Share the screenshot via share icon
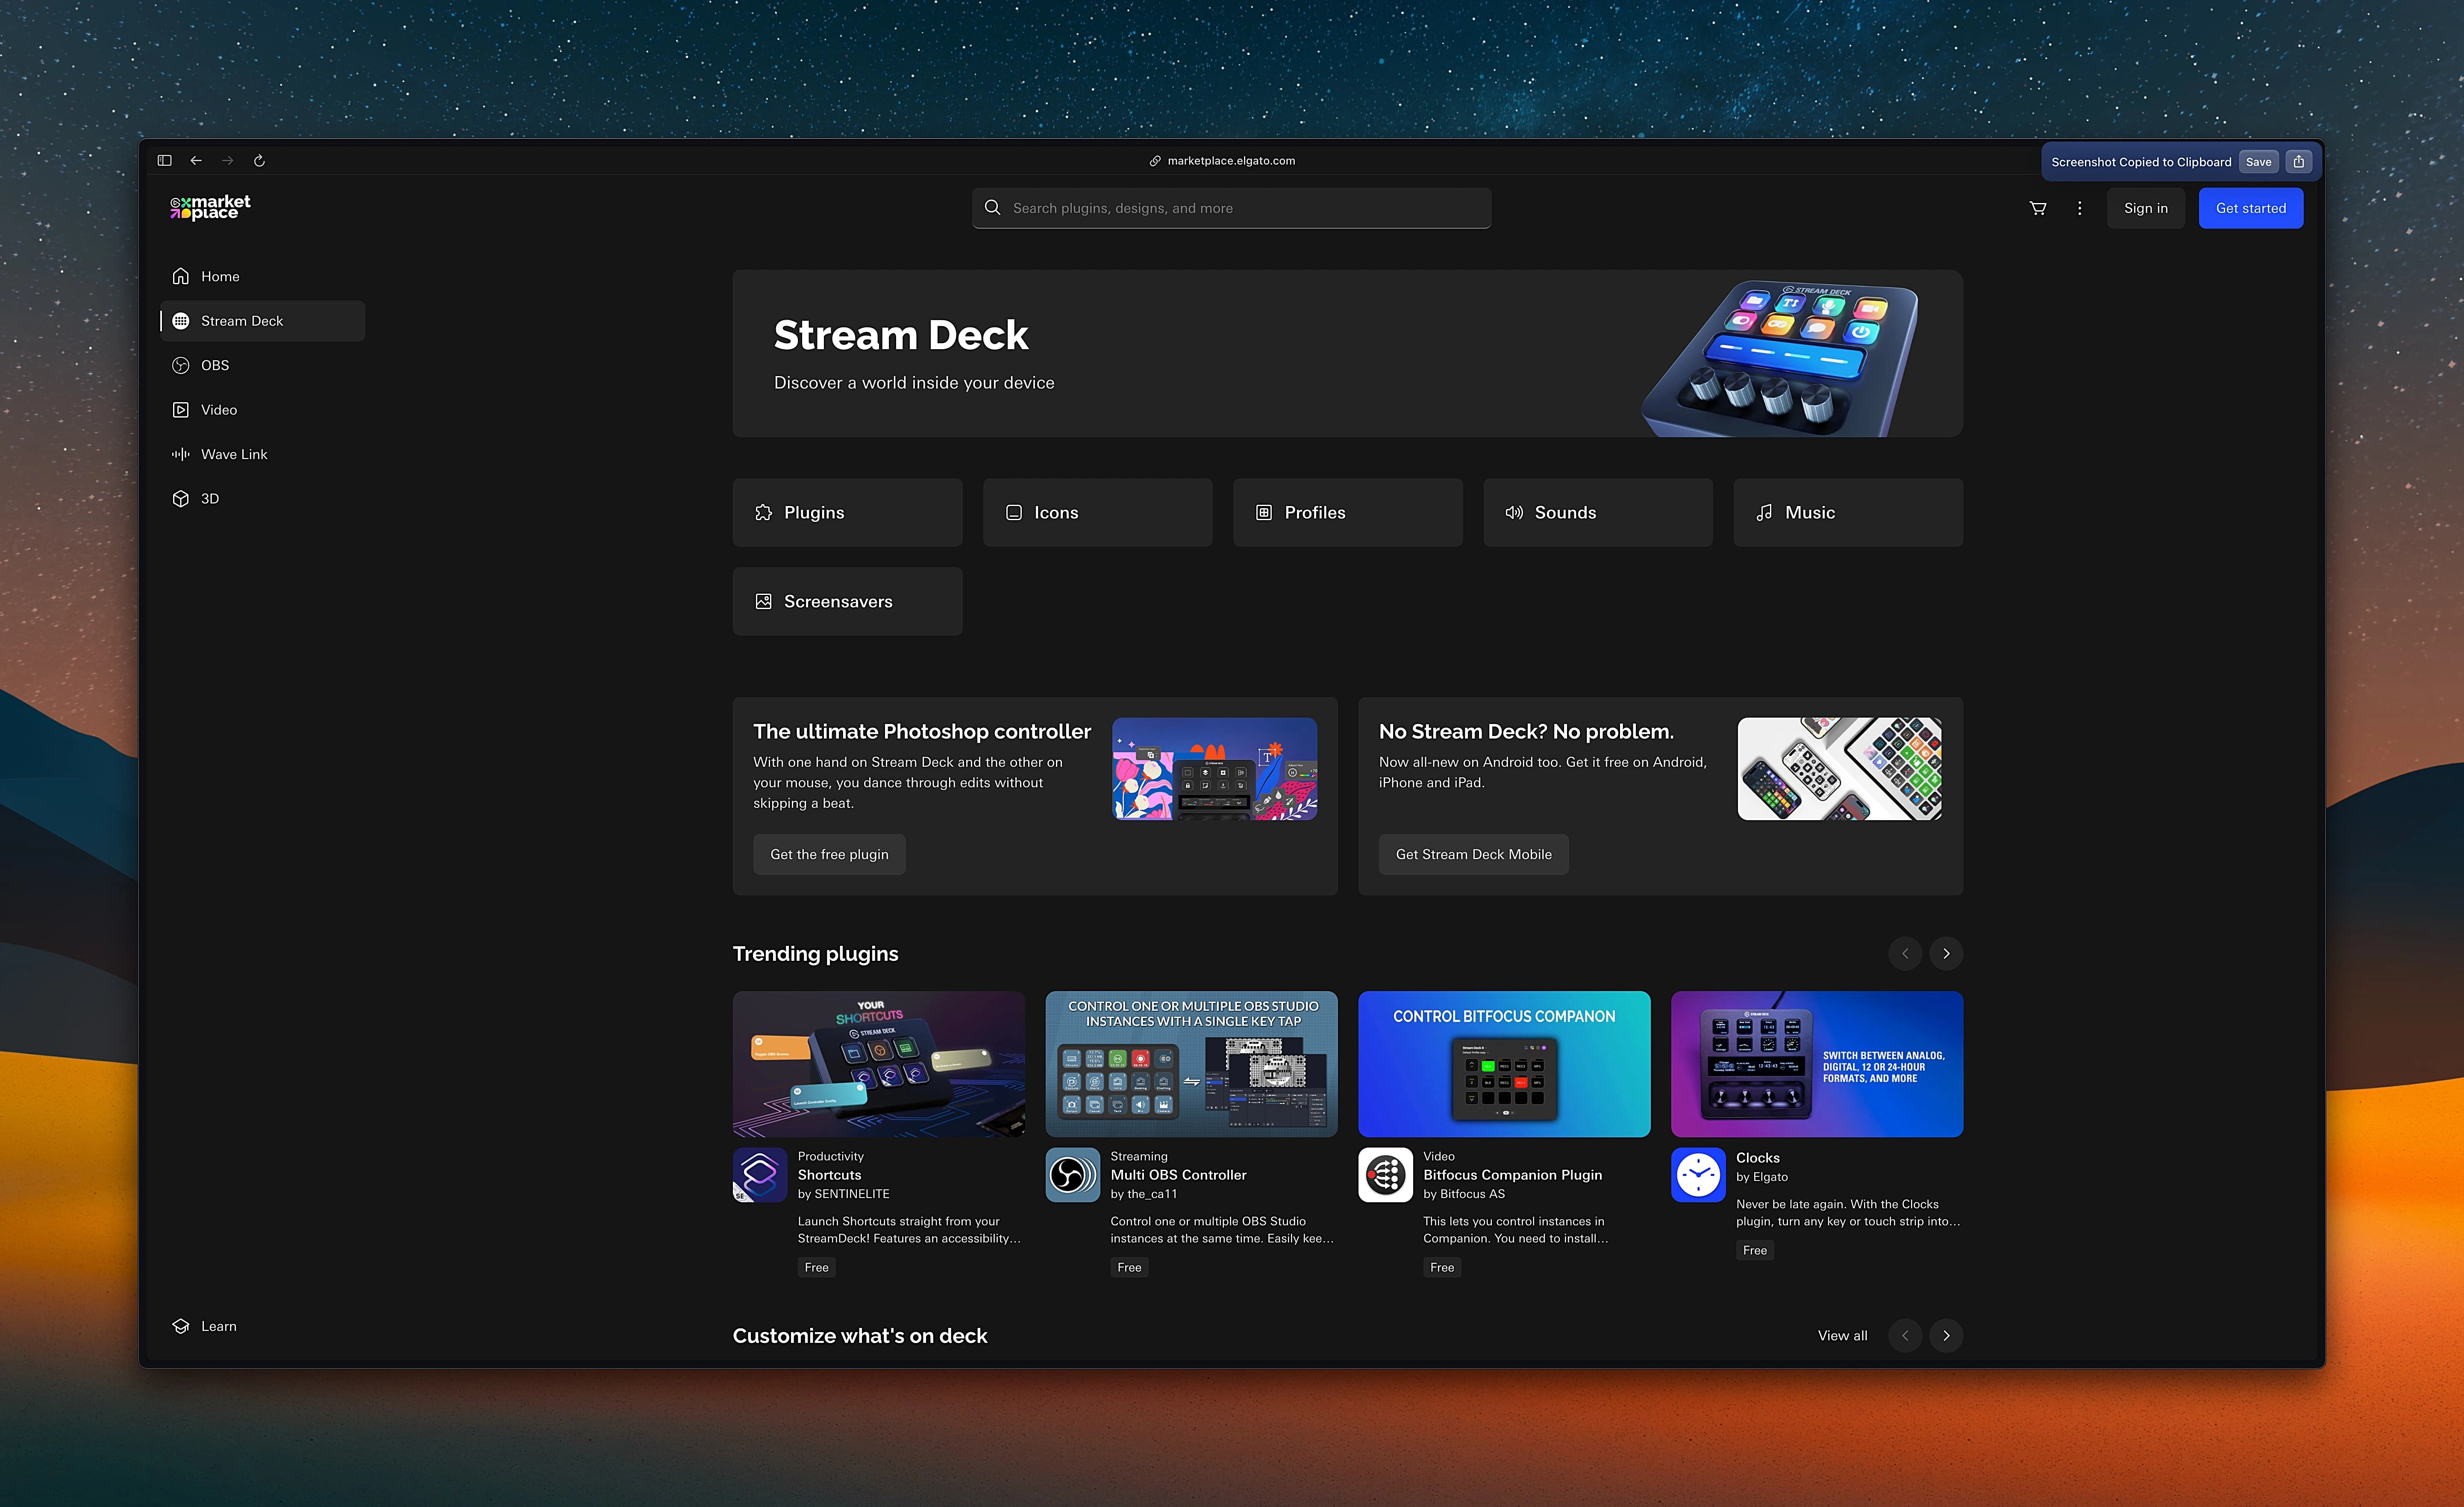Image resolution: width=2464 pixels, height=1507 pixels. (x=2299, y=162)
